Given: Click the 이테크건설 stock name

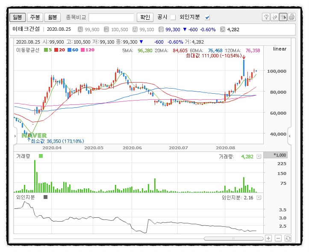Looking at the screenshot, I should click(x=26, y=29).
